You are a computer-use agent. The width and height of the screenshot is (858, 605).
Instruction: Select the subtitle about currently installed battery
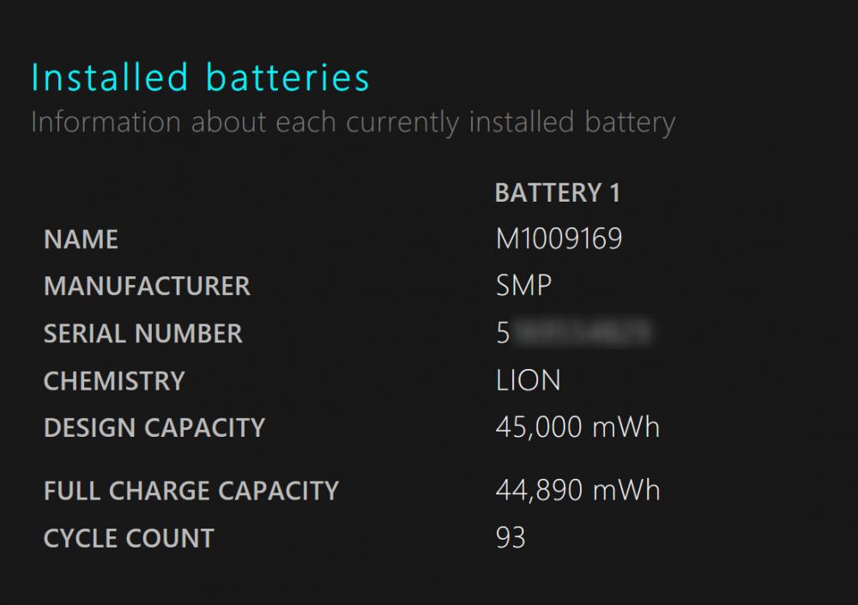click(x=353, y=123)
